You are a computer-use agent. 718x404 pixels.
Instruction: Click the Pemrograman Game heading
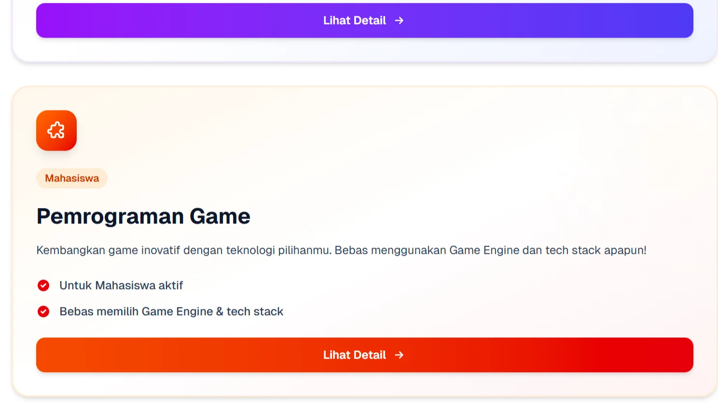point(143,216)
